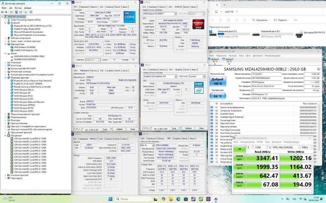326x203 pixels.
Task: Add new tab in File Explorer
Action: [x=225, y=5]
